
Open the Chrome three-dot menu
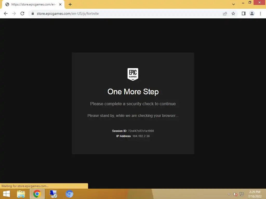[x=260, y=13]
